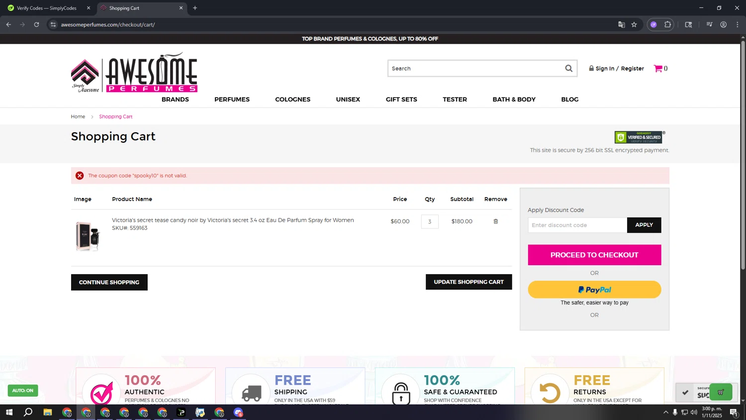Click CONTINUE SHOPPING button

pyautogui.click(x=109, y=282)
